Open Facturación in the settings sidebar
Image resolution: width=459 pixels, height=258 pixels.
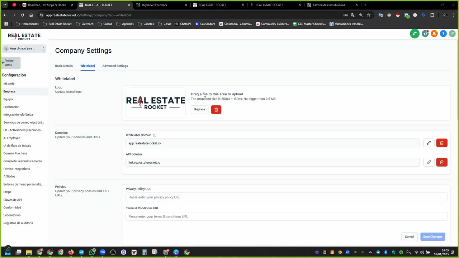click(x=11, y=107)
